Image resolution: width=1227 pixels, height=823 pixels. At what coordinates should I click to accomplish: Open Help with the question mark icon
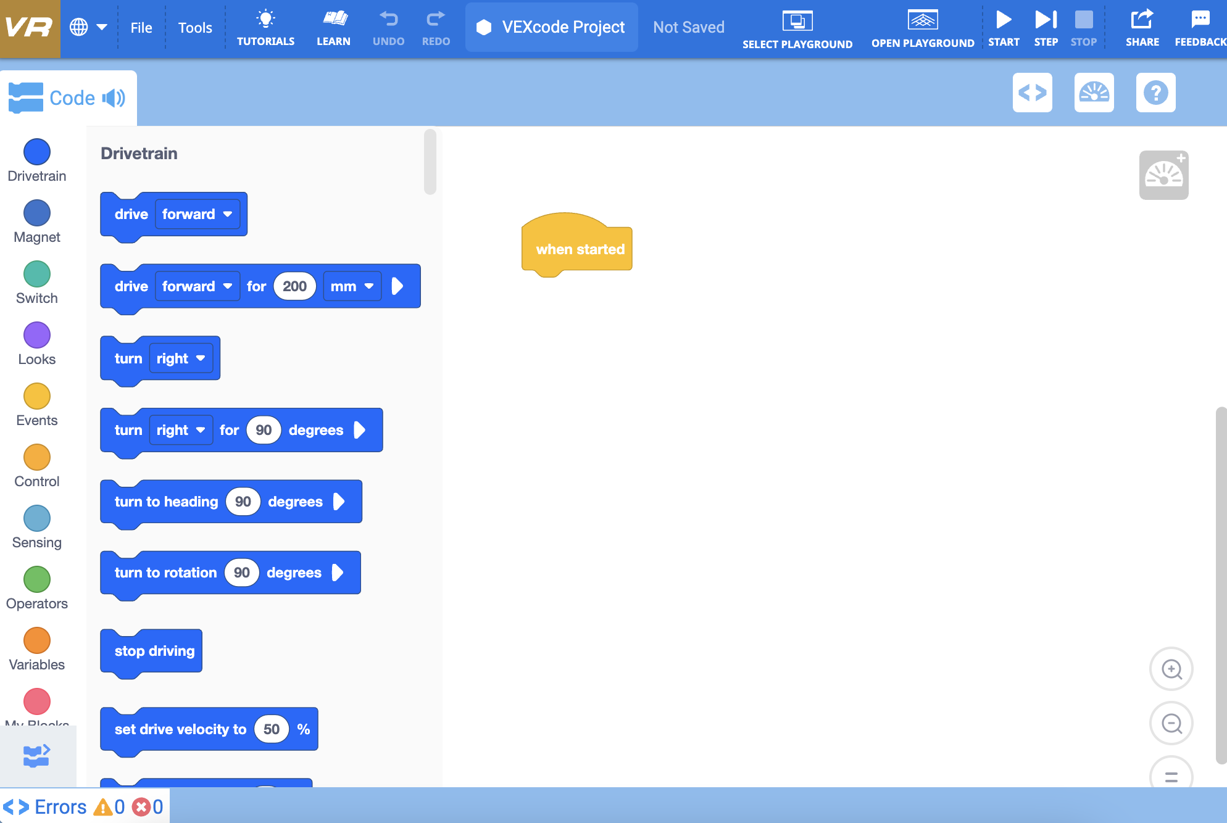click(1155, 93)
